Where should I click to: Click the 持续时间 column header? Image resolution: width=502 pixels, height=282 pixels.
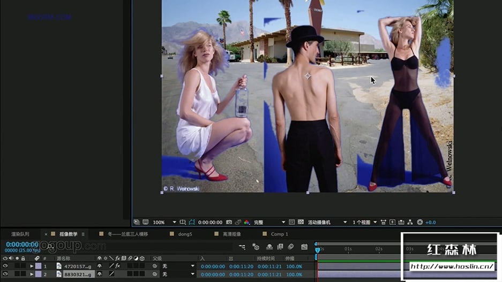point(266,258)
